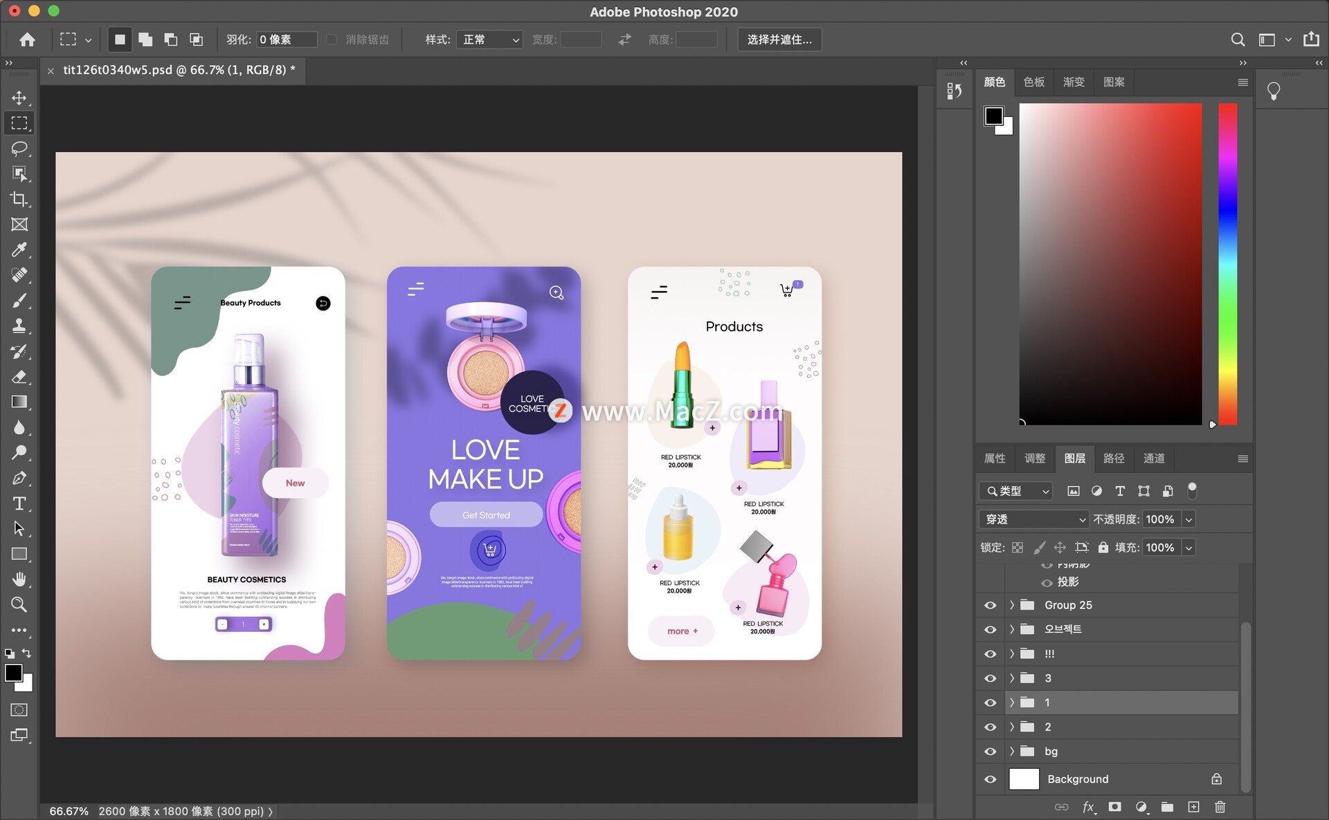
Task: Select the Move tool
Action: [19, 97]
